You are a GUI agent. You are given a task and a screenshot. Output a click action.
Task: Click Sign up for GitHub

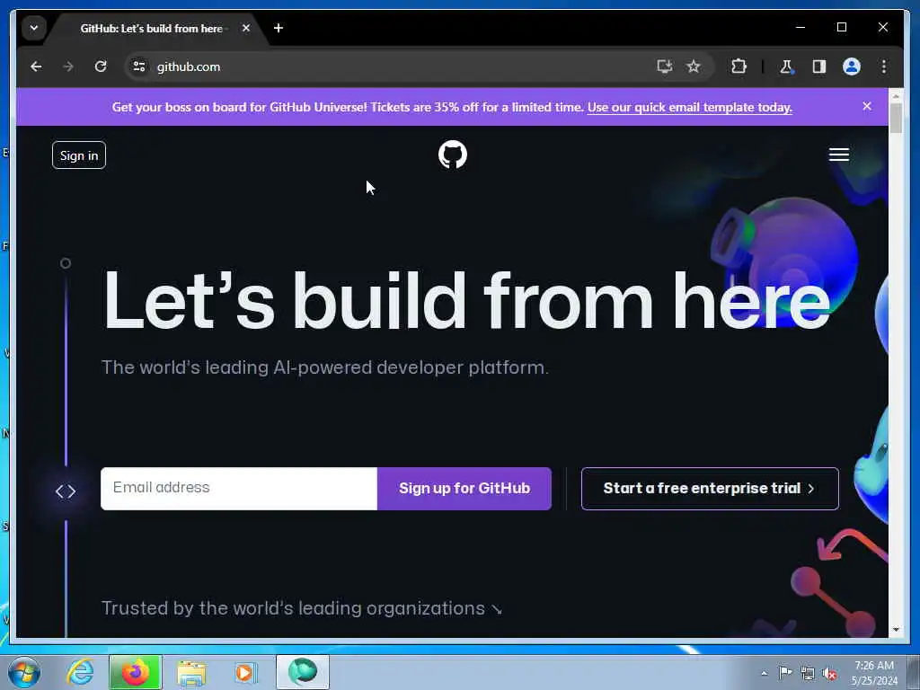coord(464,488)
